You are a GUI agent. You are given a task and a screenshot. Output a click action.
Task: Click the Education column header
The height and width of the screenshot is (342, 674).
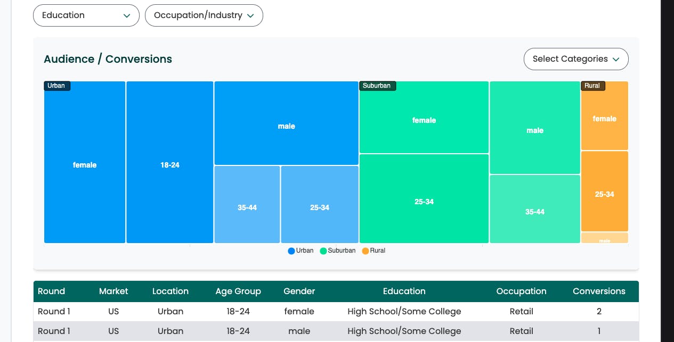[404, 291]
